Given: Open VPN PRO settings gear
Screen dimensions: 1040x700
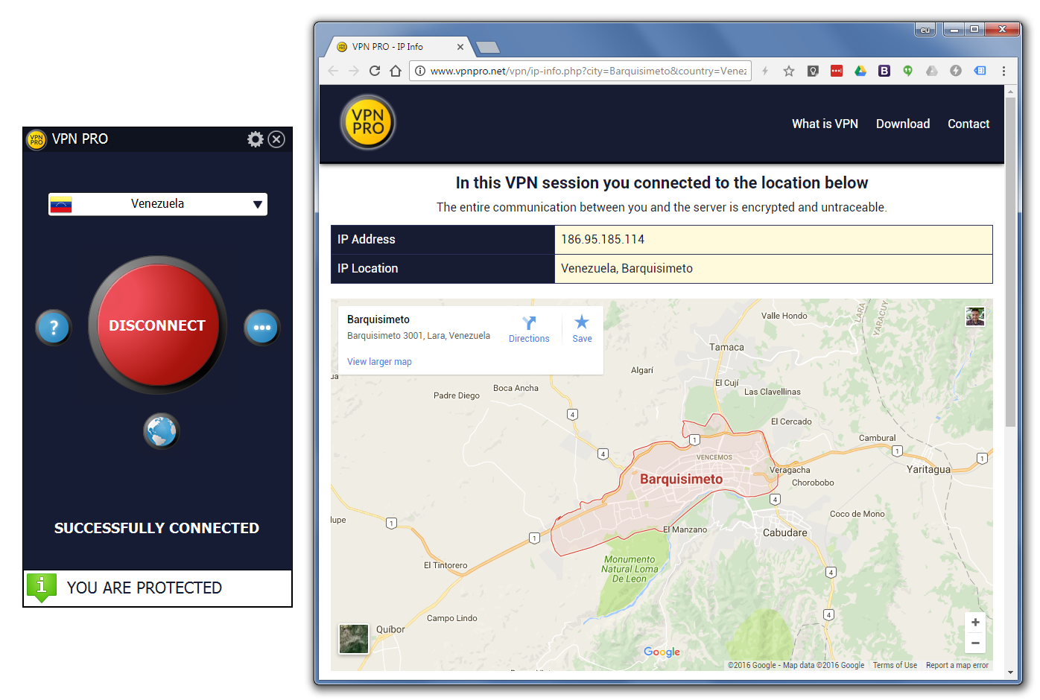Looking at the screenshot, I should pyautogui.click(x=256, y=139).
